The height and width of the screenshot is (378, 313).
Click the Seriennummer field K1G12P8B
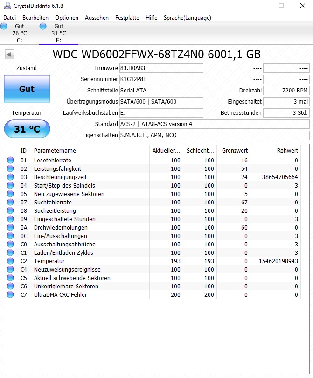click(161, 79)
